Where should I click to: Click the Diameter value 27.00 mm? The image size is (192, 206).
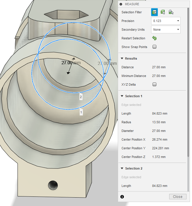pos(159,131)
